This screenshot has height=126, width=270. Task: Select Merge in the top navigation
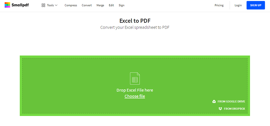click(100, 5)
